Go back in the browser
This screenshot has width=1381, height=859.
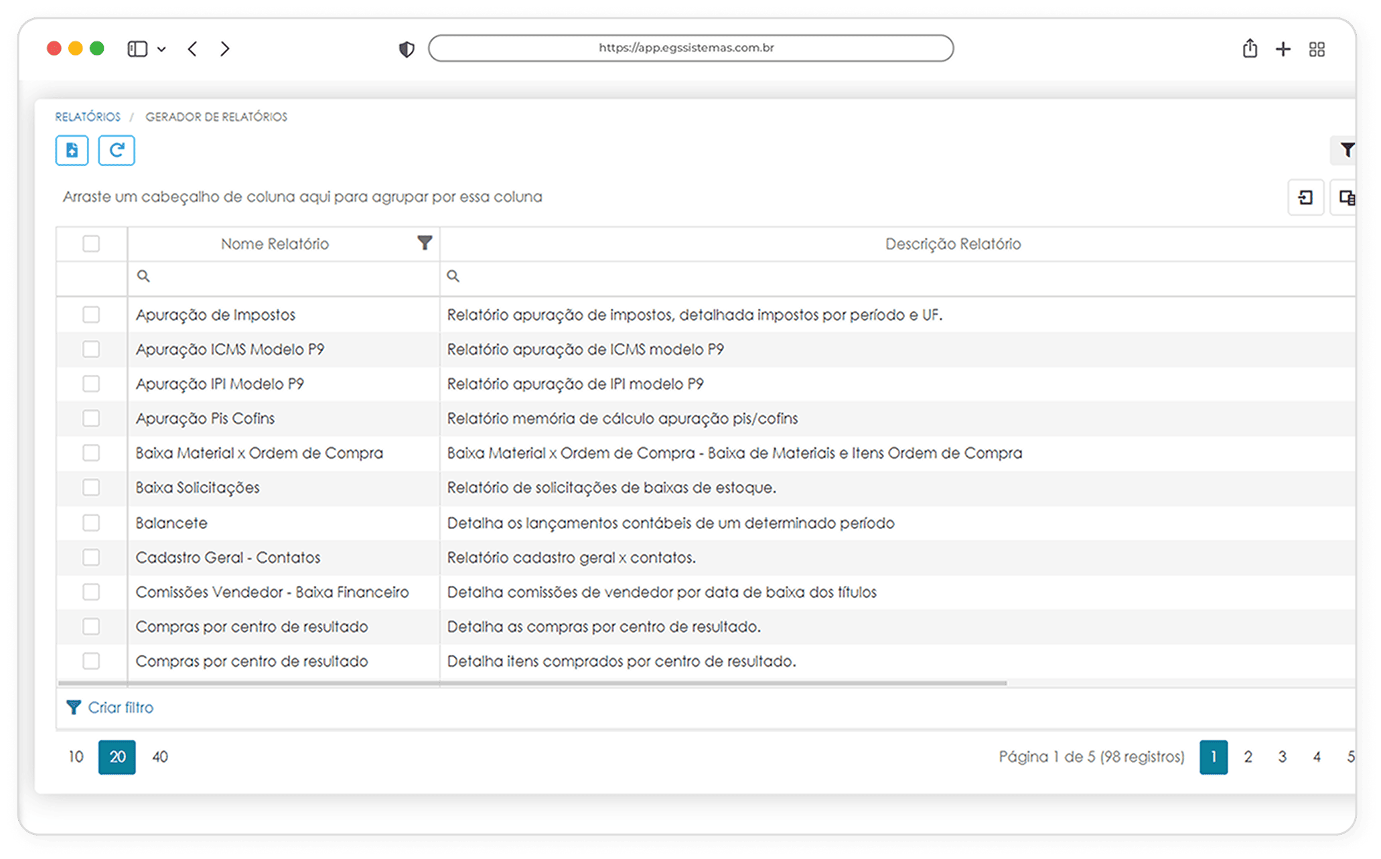click(192, 49)
